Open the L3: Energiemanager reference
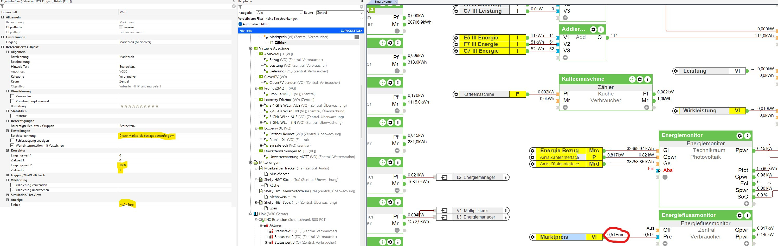 [x=473, y=217]
